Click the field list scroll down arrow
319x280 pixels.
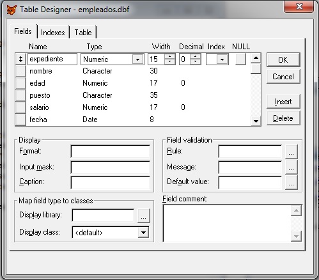click(256, 121)
